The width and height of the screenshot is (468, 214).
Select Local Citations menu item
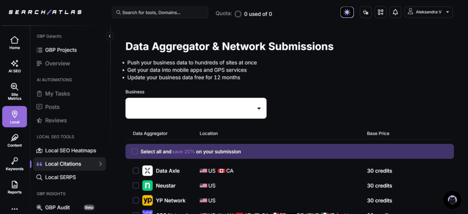(x=69, y=164)
